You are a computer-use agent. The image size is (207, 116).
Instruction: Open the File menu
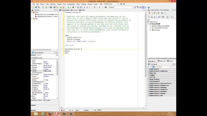tap(34, 4)
